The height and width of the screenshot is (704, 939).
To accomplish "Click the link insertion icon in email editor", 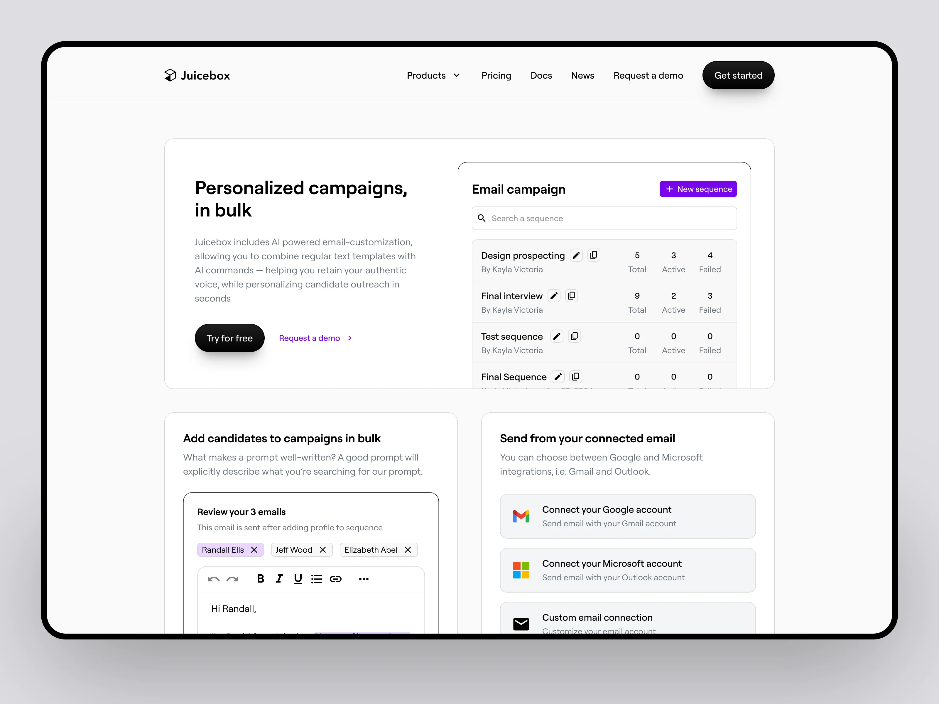I will click(x=336, y=579).
